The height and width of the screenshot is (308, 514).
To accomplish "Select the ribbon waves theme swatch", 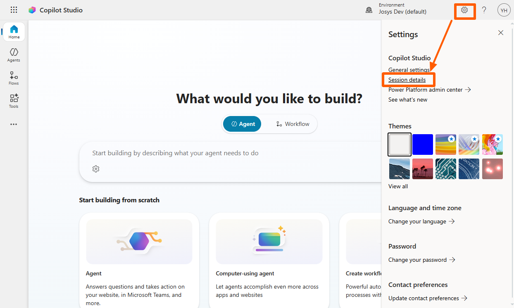I will [469, 145].
